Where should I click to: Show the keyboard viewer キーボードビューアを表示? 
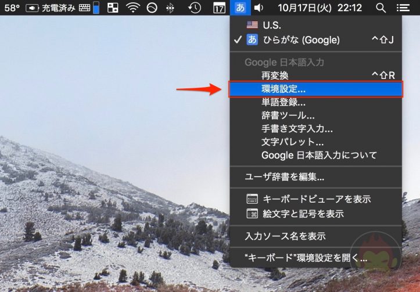click(x=316, y=199)
